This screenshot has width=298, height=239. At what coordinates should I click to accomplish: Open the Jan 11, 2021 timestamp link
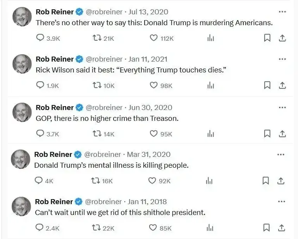(148, 59)
